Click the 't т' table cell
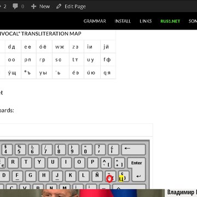This screenshot has width=197, height=197. [x=77, y=60]
